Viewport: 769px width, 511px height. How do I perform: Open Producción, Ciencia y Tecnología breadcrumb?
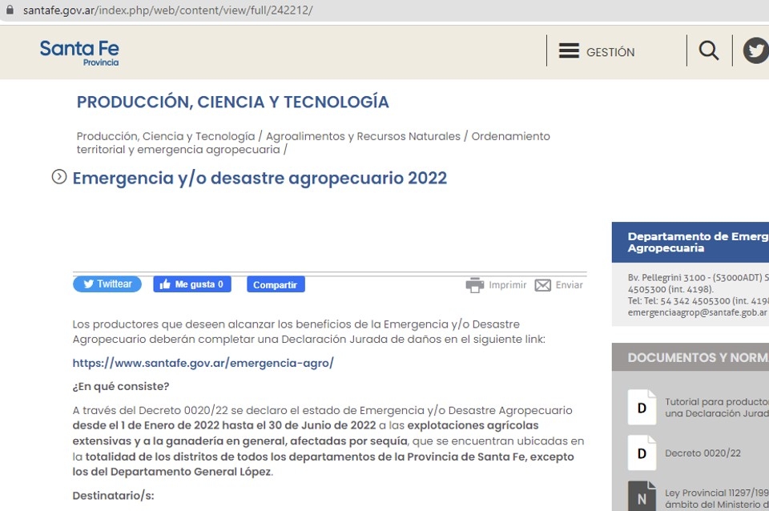(x=165, y=136)
